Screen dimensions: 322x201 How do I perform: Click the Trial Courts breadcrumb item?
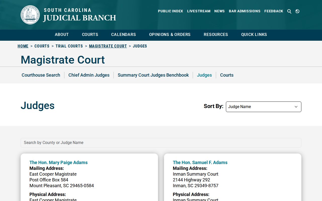click(x=69, y=46)
